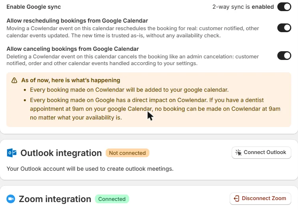Click the text 'As of now, here is what's happening'
The width and height of the screenshot is (298, 210).
[71, 80]
